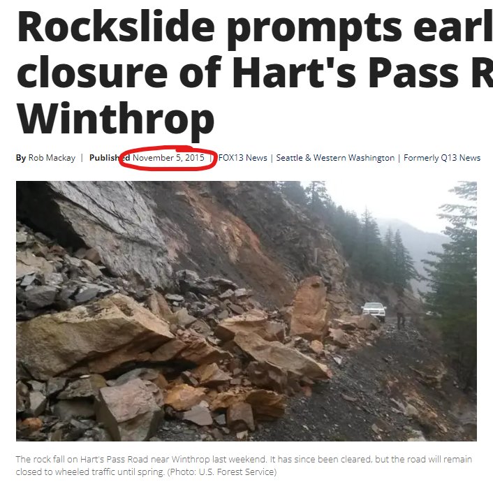Click the caption about the rock fall
Viewport: 493px width, 482px height.
pyautogui.click(x=244, y=465)
